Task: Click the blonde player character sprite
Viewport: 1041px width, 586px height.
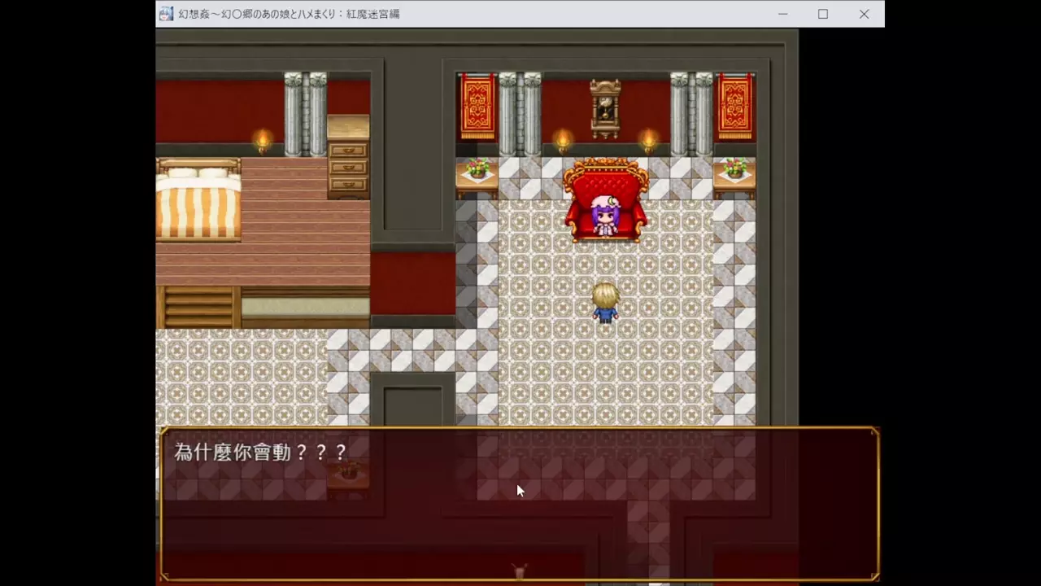Action: coord(605,303)
